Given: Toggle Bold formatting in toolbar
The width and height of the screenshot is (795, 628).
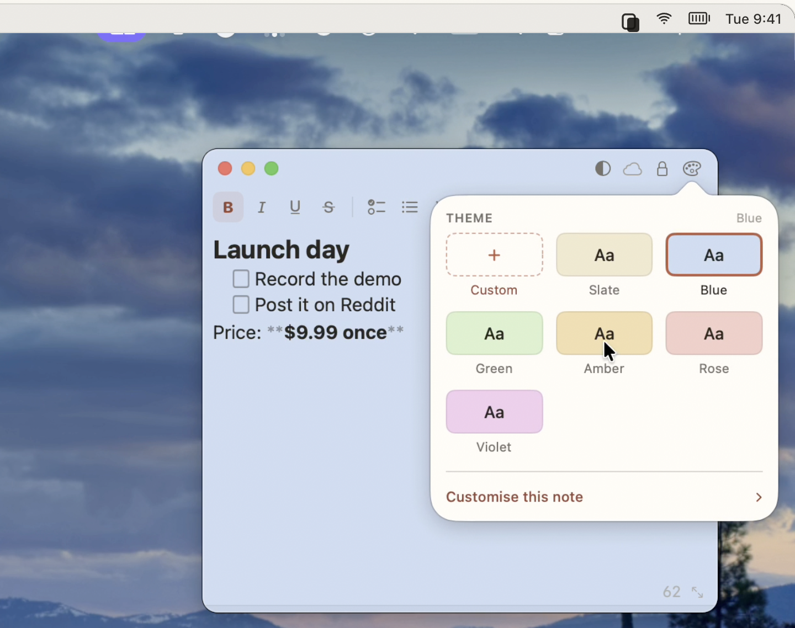Looking at the screenshot, I should (x=228, y=207).
